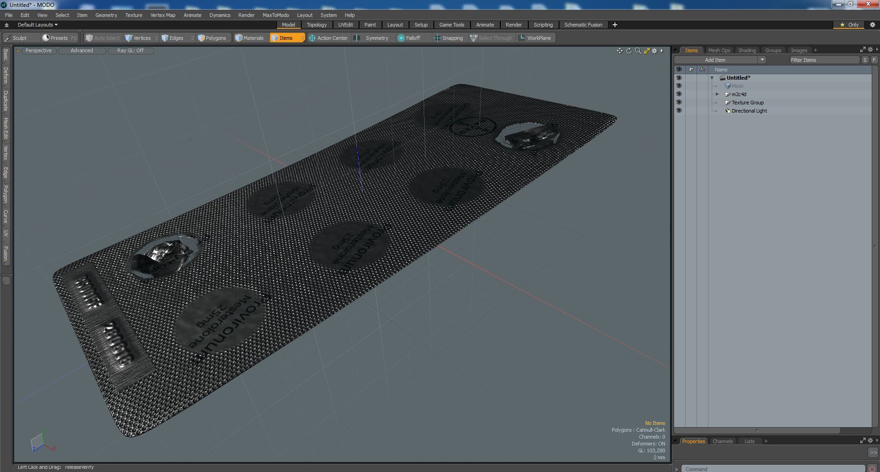Screen dimensions: 880x472
Task: Click the command history double-arrow button
Action: [873, 452]
